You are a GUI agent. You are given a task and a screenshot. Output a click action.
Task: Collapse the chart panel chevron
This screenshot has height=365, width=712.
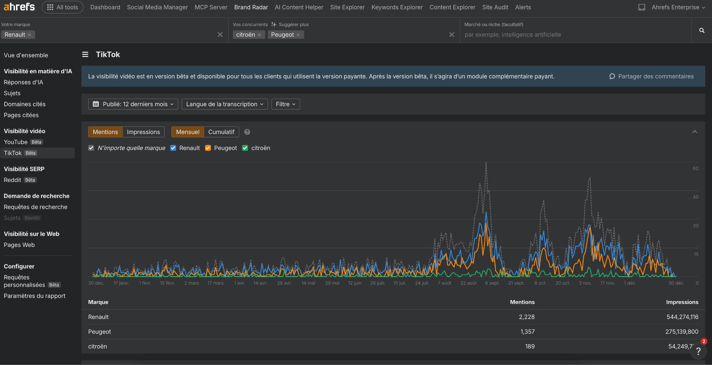694,132
